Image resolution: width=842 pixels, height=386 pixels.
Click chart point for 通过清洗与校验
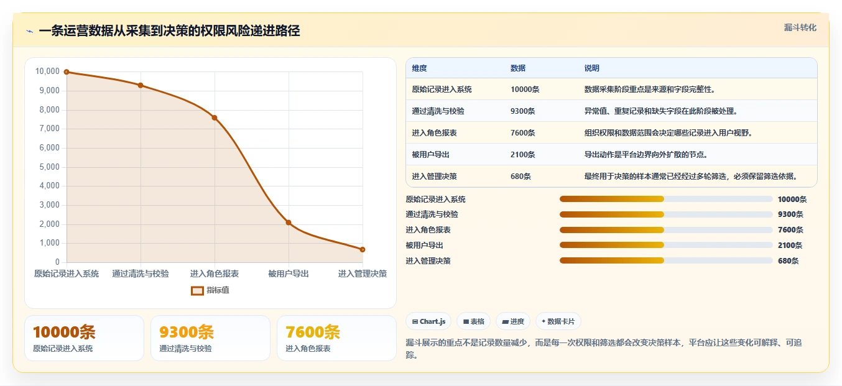click(141, 85)
